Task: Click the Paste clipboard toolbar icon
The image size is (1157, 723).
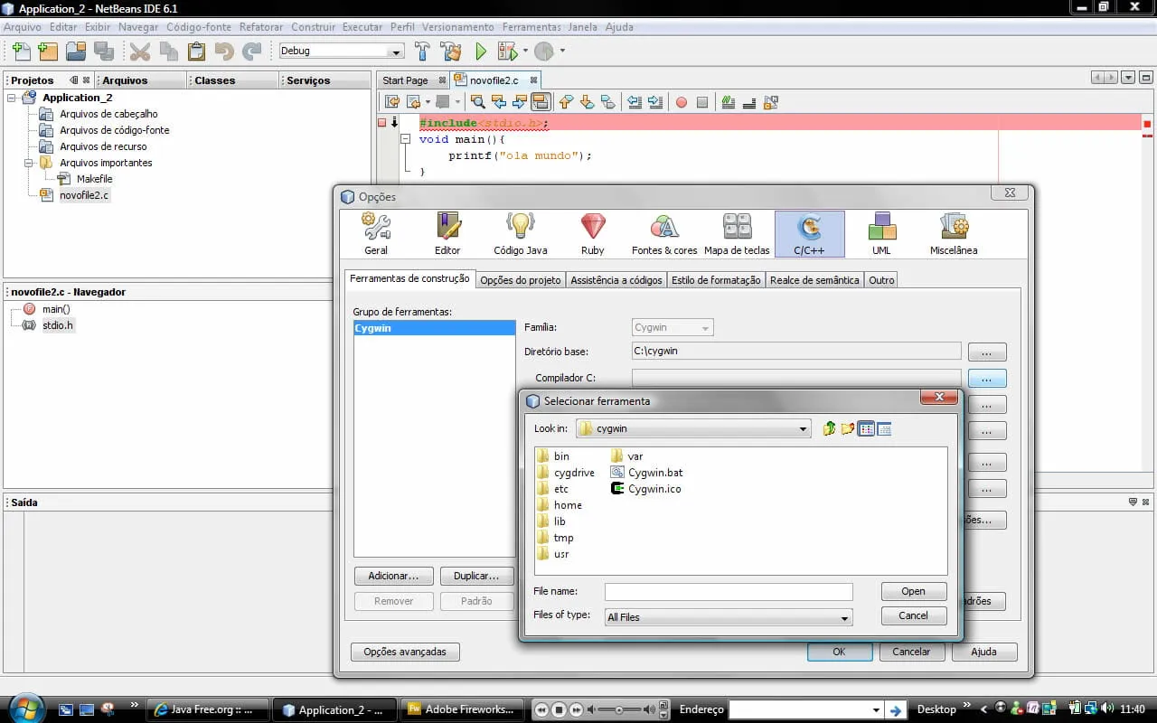Action: [x=195, y=51]
